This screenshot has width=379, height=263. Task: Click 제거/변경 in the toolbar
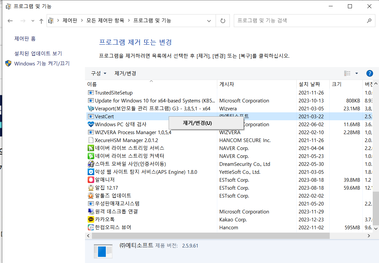pyautogui.click(x=125, y=73)
